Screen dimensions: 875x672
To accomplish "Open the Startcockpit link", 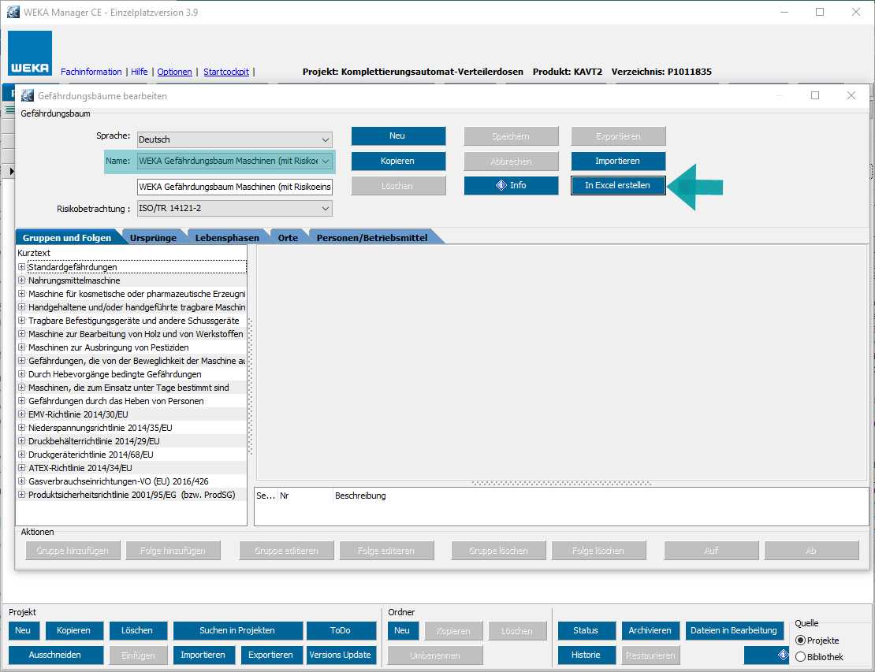I will [x=225, y=72].
